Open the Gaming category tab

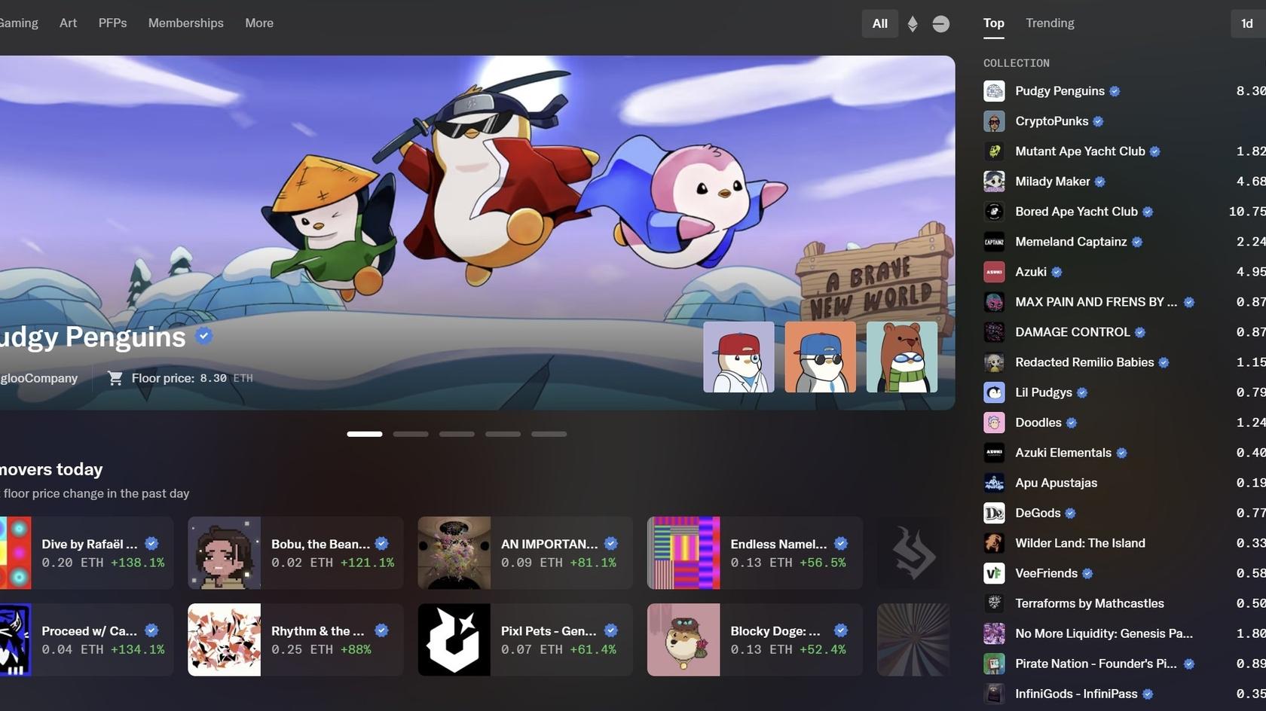[x=18, y=23]
